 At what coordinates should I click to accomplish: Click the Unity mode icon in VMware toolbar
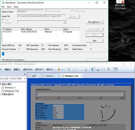click(x=108, y=70)
